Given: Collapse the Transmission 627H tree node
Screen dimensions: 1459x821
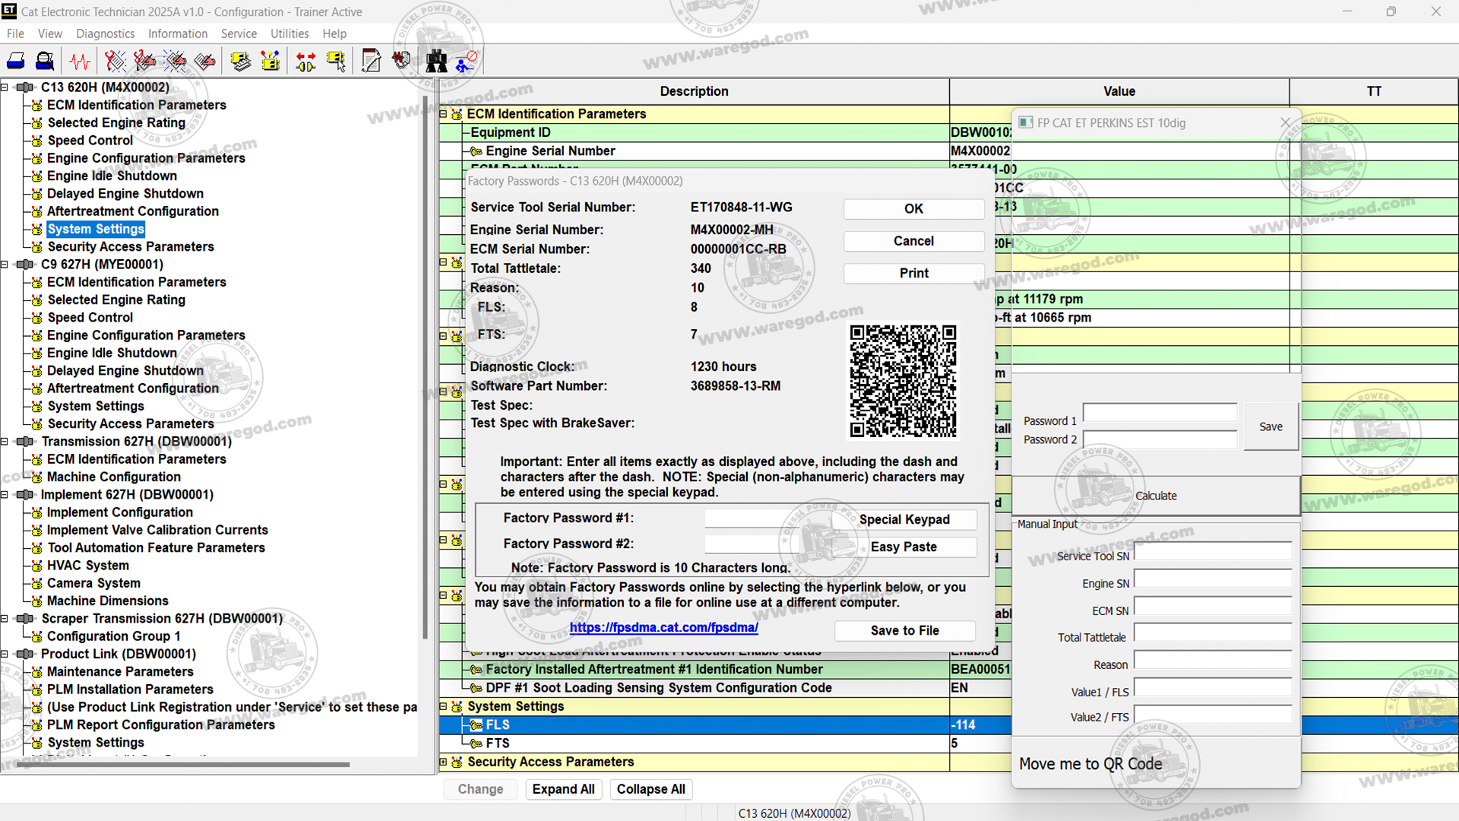Looking at the screenshot, I should 5,442.
